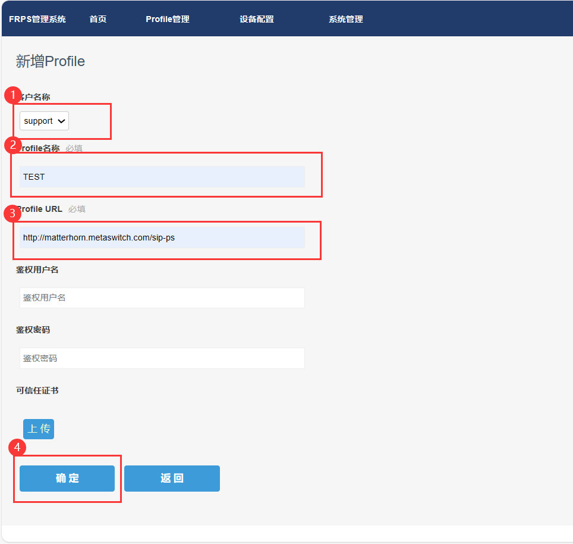The image size is (573, 544).
Task: Click the red step 1 marker badge
Action: point(13,95)
